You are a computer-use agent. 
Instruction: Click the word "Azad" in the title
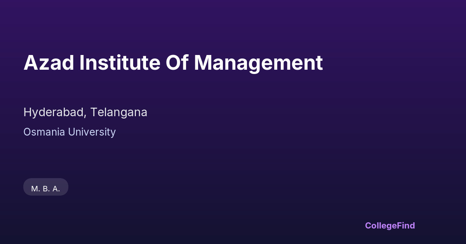(49, 63)
